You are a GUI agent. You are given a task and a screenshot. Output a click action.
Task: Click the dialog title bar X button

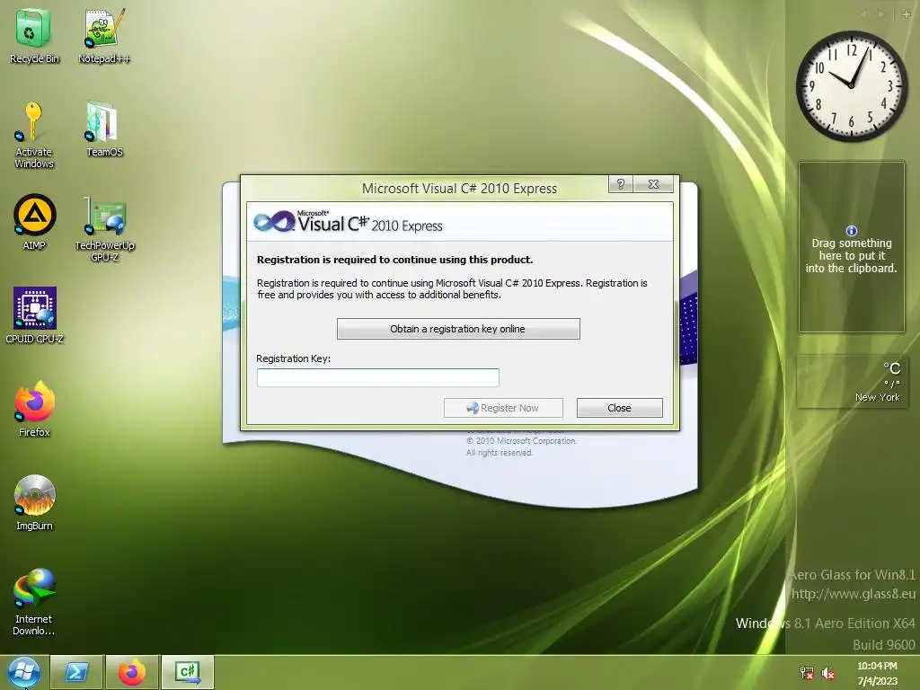[653, 184]
